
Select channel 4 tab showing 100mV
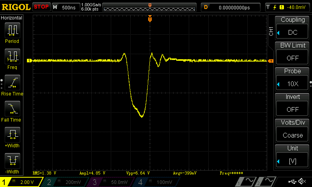pyautogui.click(x=157, y=182)
